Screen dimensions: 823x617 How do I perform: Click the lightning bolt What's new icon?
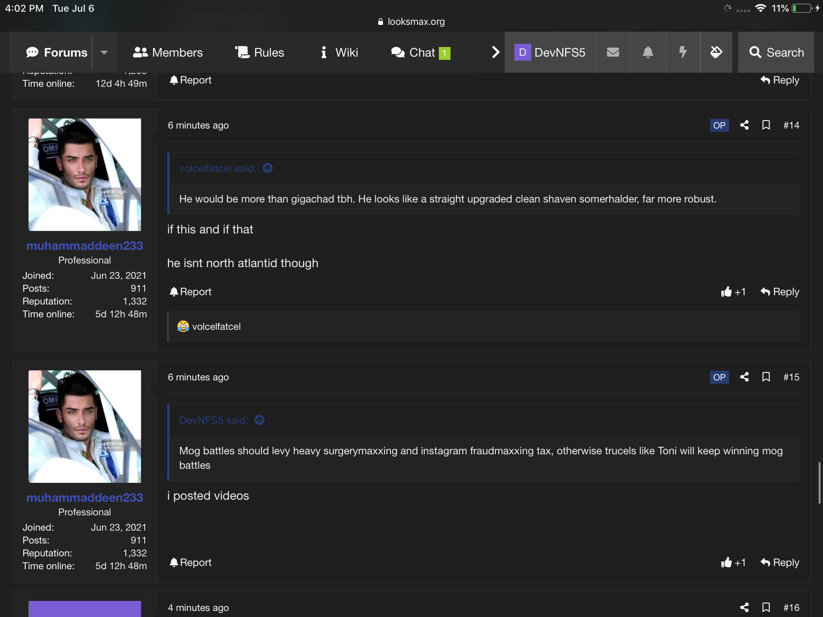coord(683,52)
